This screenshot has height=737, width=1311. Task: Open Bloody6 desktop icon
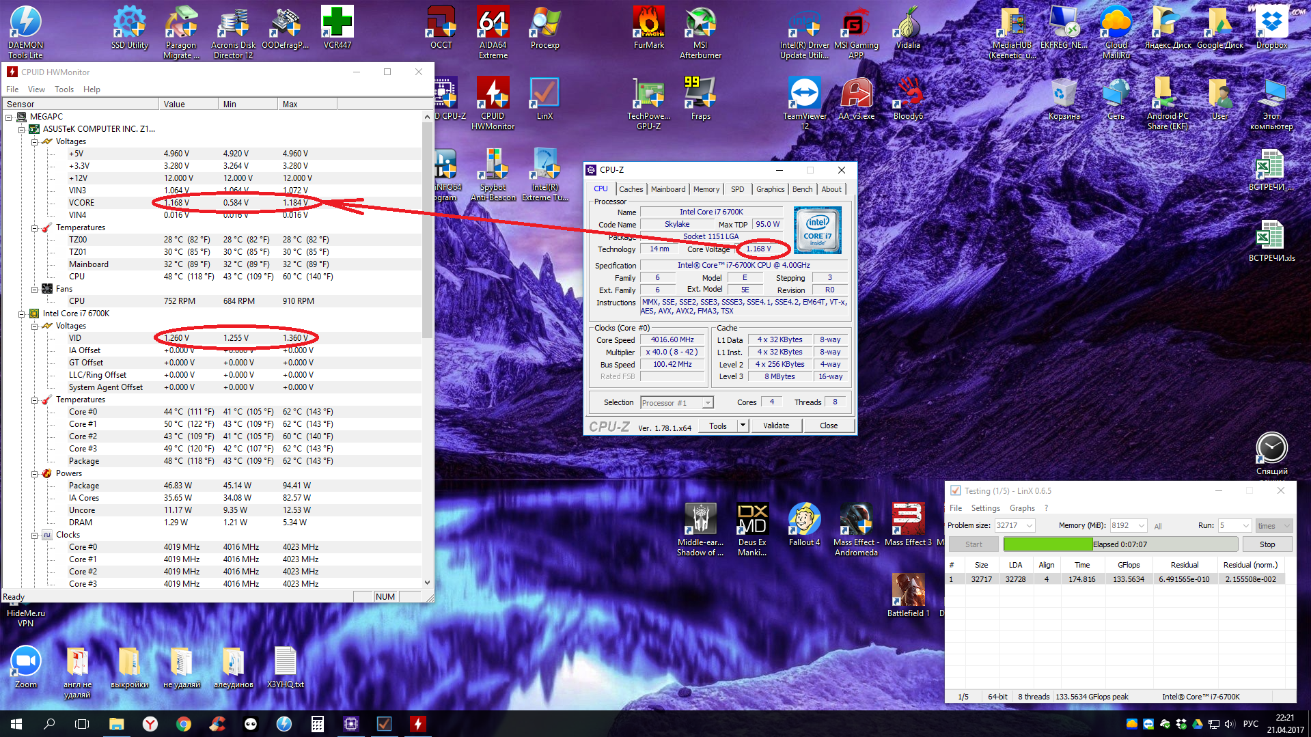(908, 98)
